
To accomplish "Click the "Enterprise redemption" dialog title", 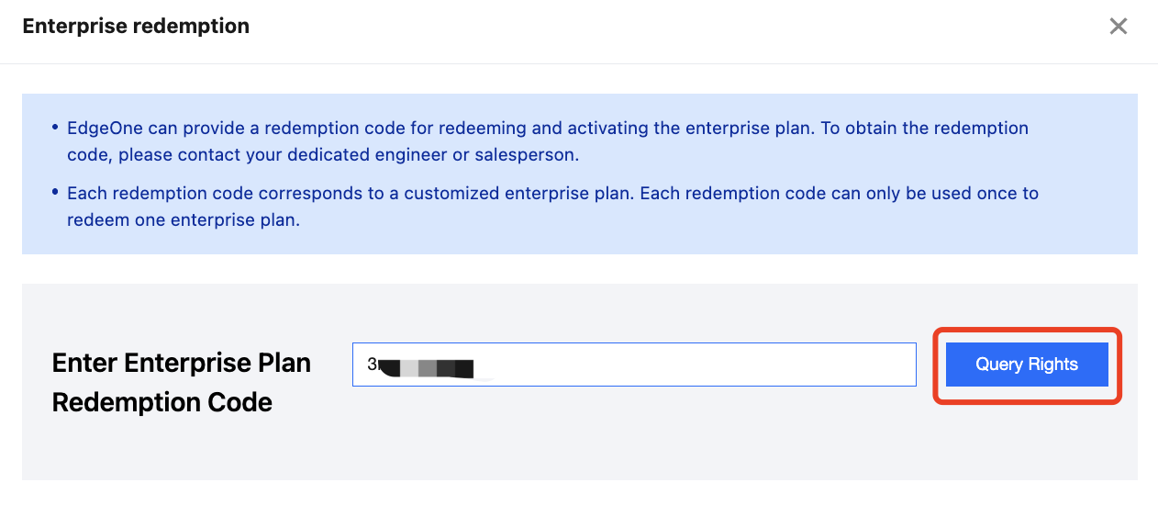I will [x=136, y=27].
